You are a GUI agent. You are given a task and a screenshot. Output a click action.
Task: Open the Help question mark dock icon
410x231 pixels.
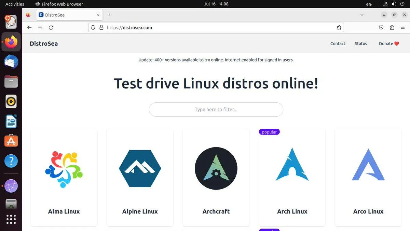(11, 161)
